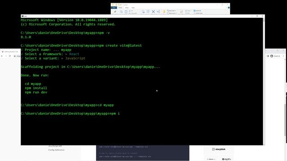
Task: Open the browser three-dot menu
Action: pyautogui.click(x=283, y=56)
